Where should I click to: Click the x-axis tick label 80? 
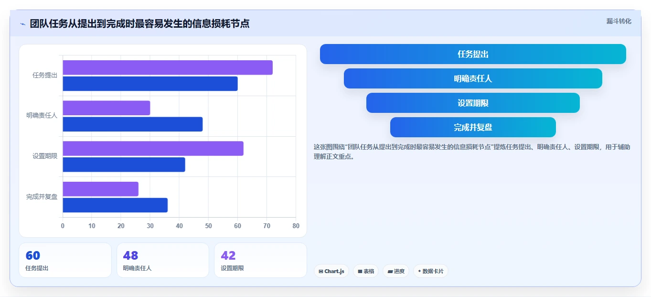[x=296, y=226]
